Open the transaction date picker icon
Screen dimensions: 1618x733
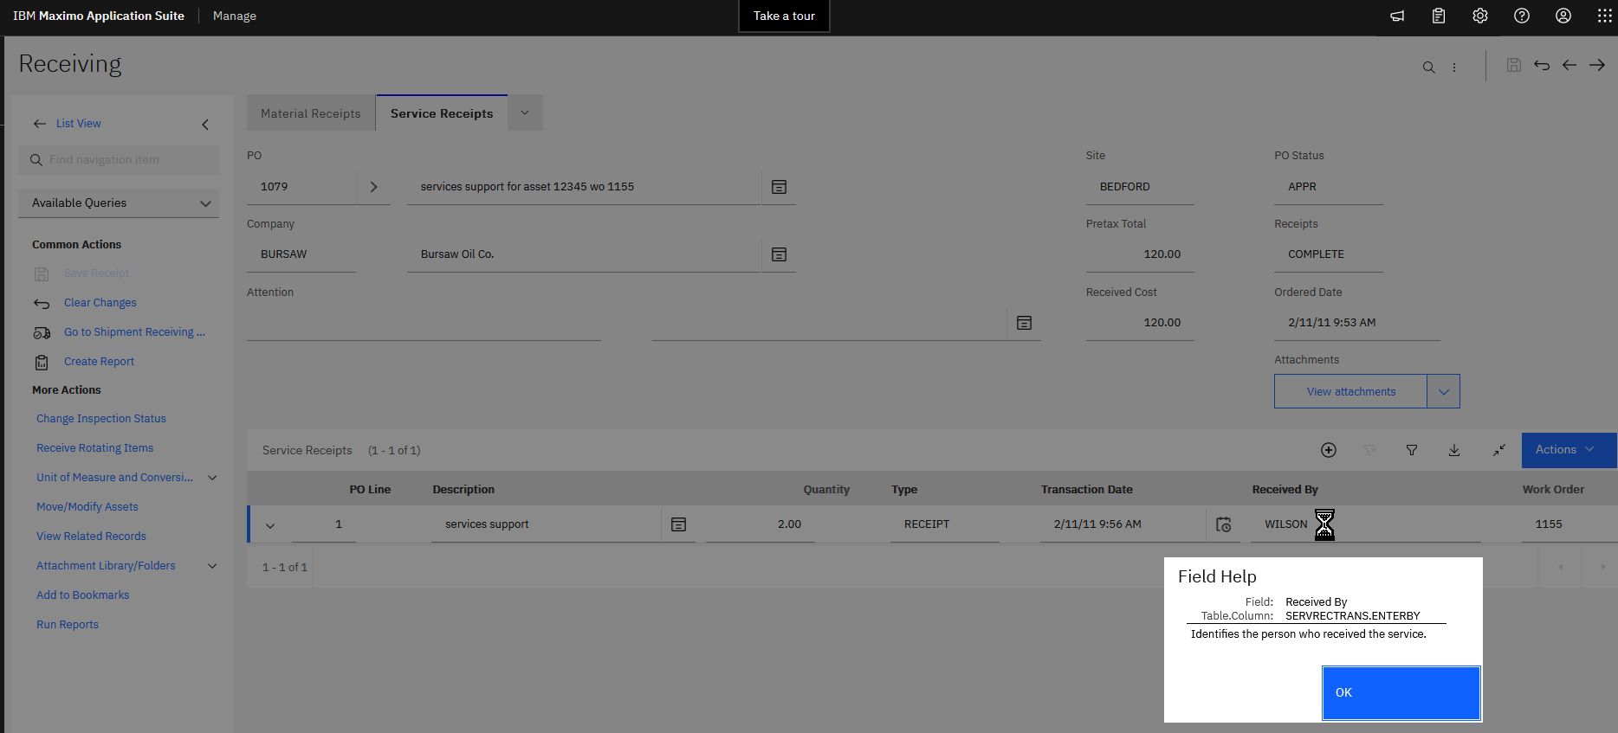click(1223, 524)
